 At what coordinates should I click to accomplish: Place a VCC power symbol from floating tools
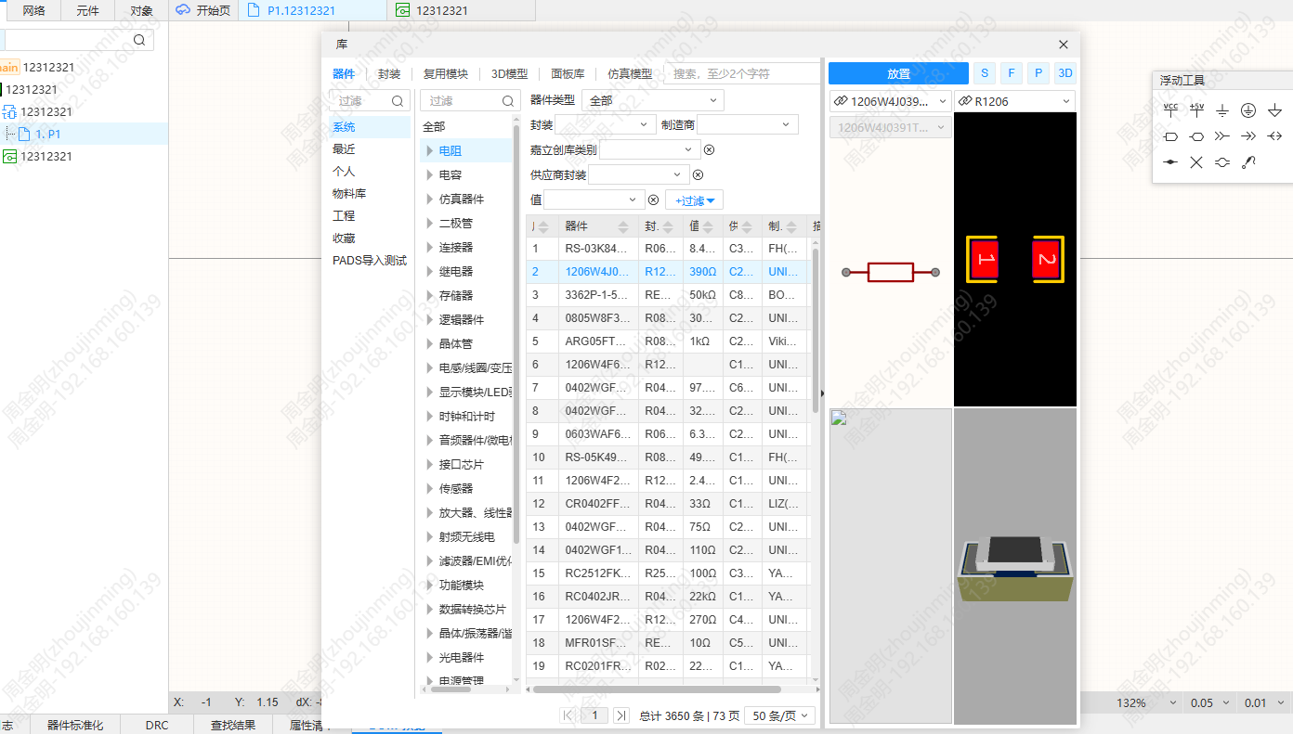1170,109
